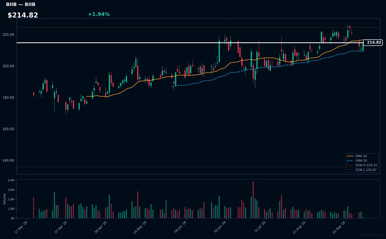Click the 3.0M volume axis label
Viewport: 386px width, 239px height.
11,190
